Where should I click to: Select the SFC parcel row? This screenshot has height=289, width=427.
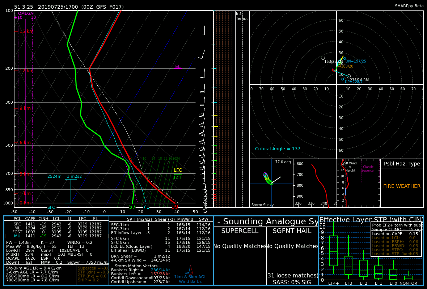(x=56, y=224)
